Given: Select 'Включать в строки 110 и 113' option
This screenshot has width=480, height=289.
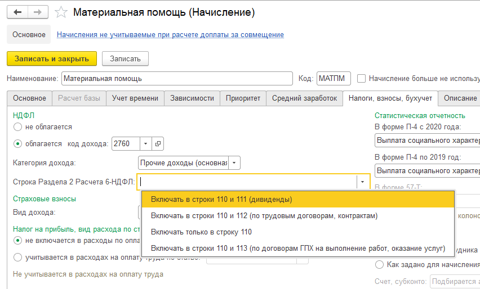Looking at the screenshot, I should pos(297,248).
